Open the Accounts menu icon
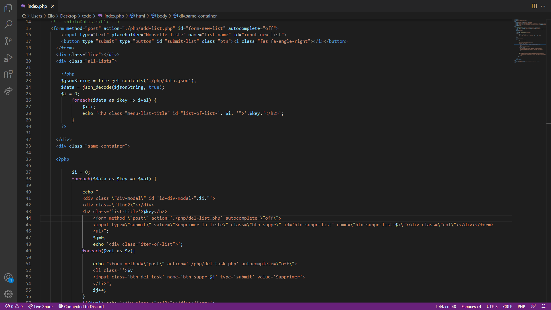This screenshot has height=310, width=551. coord(8,278)
